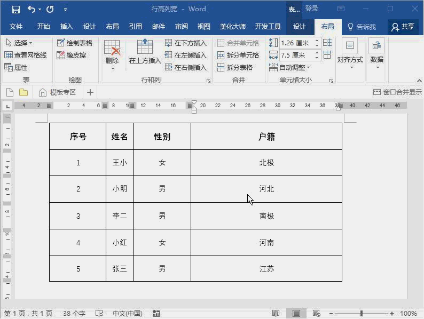Open the 审阅 ribbon tab
This screenshot has width=424, height=319.
(182, 27)
